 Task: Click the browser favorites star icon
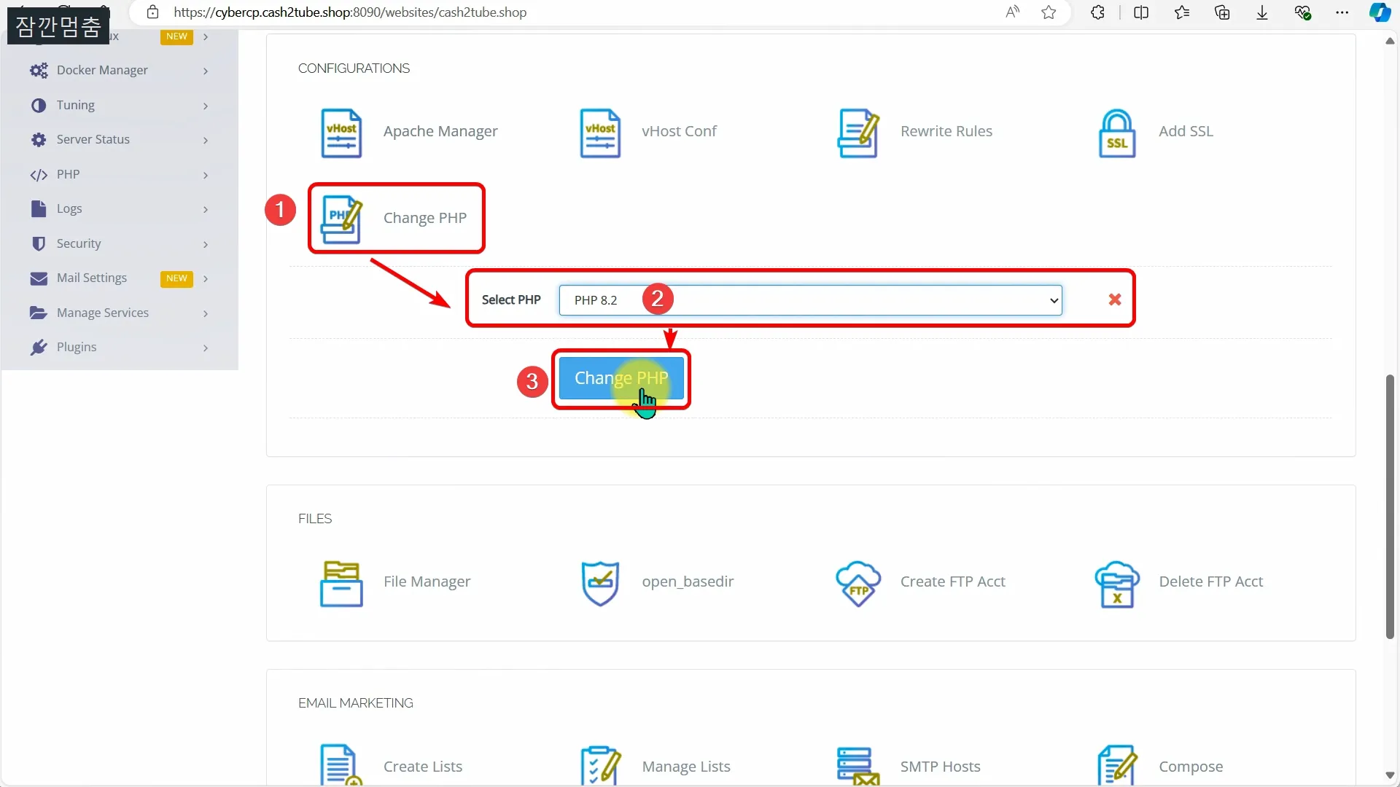click(1049, 12)
